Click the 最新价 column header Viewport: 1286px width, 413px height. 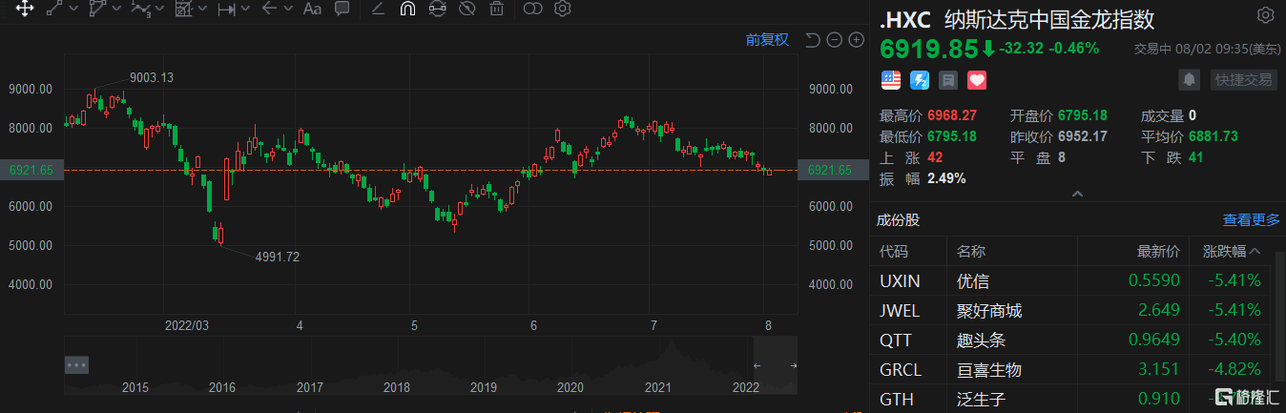pos(1157,252)
